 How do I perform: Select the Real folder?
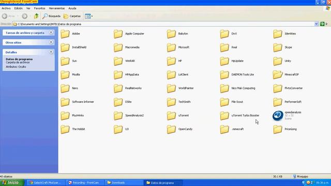[229, 48]
